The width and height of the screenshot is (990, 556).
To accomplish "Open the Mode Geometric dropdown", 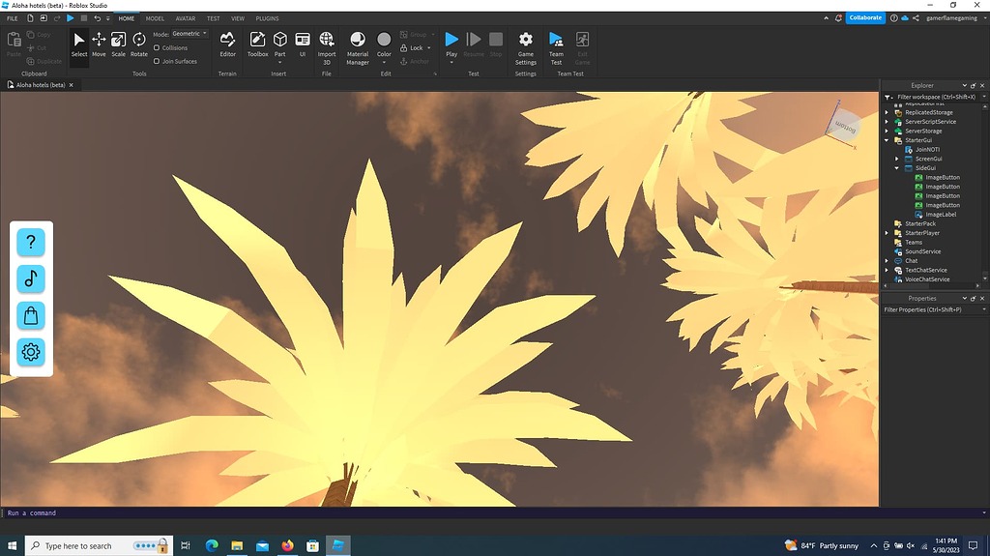I will [189, 34].
